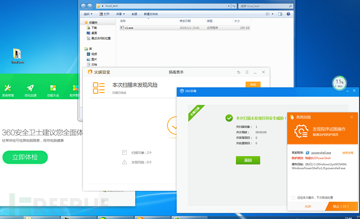This screenshot has height=219, width=360.
Task: Click 火绒安全 logo in title bar
Action: pyautogui.click(x=99, y=72)
